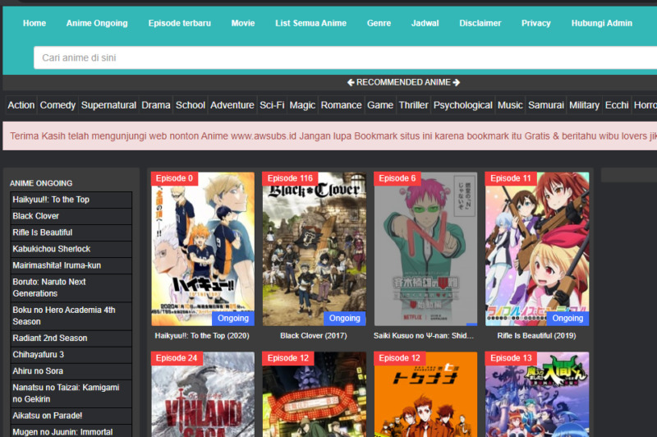The width and height of the screenshot is (657, 437).
Task: Click the Ongoing badge on Haikyuu poster
Action: [233, 319]
